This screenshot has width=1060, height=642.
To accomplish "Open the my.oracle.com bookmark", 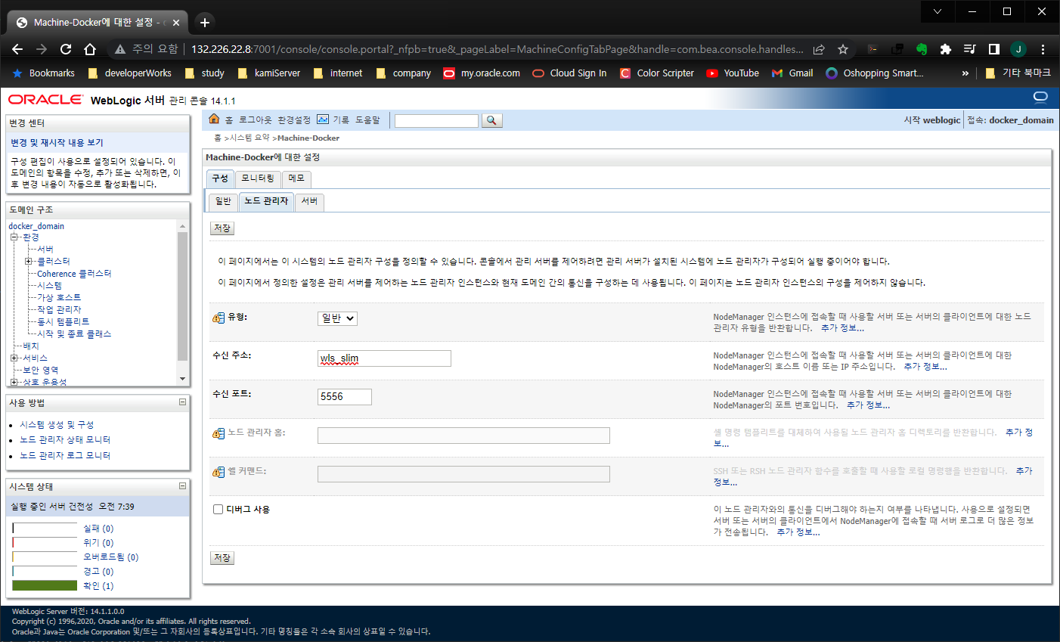I will point(482,73).
